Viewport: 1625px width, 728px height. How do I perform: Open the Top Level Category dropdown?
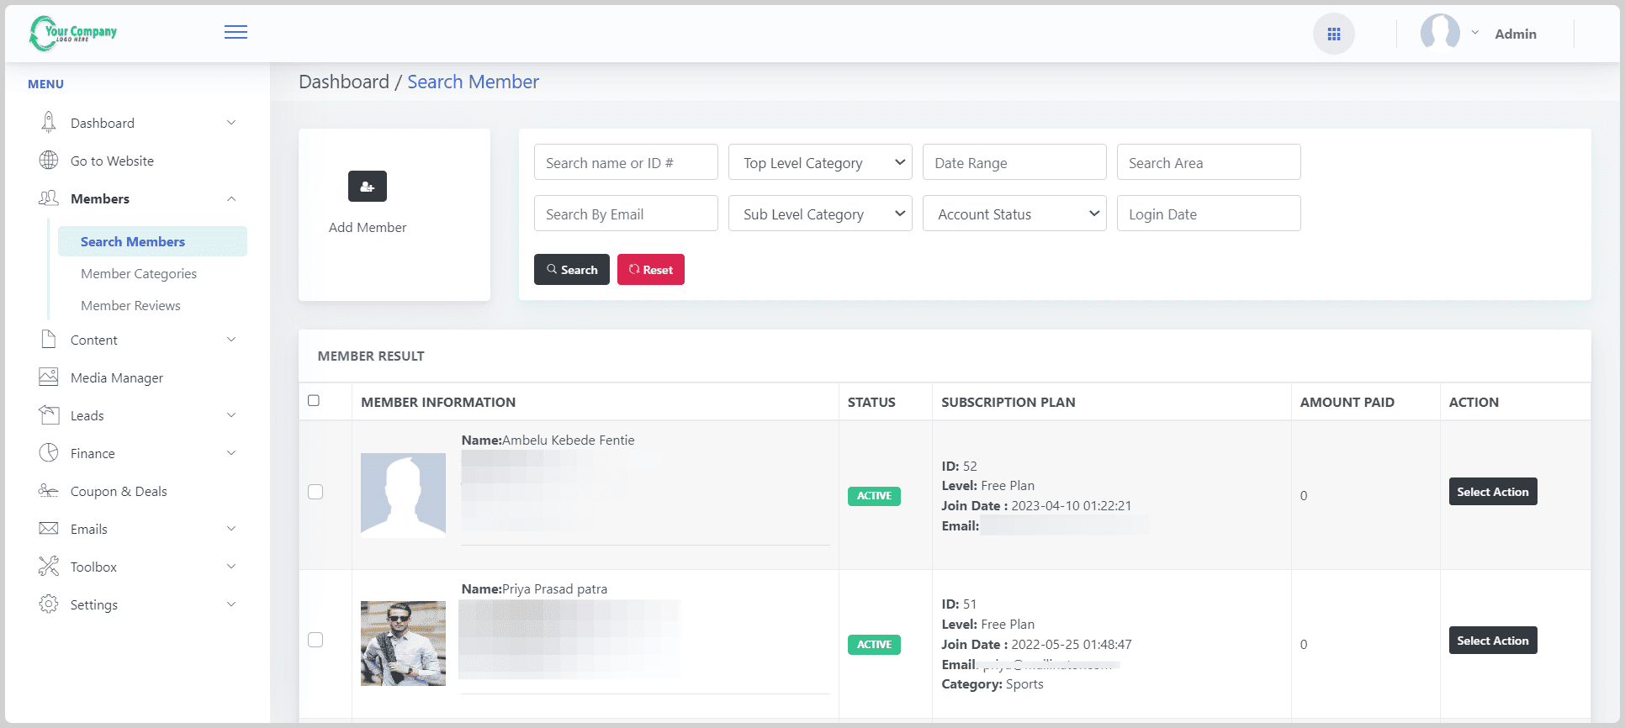coord(820,162)
